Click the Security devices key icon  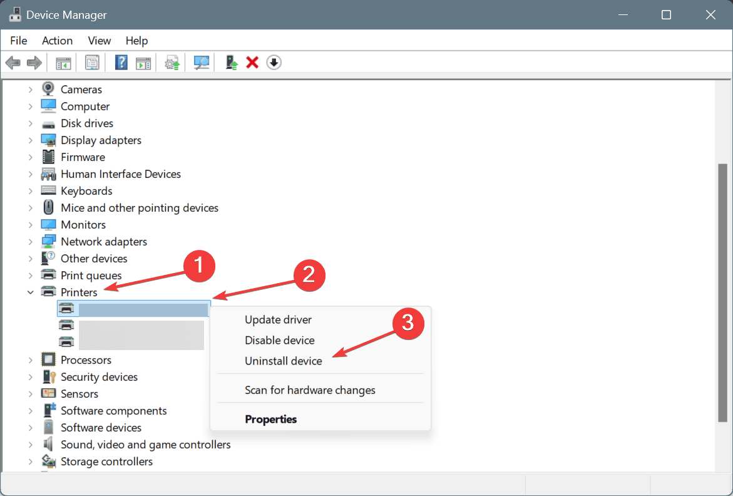(49, 376)
